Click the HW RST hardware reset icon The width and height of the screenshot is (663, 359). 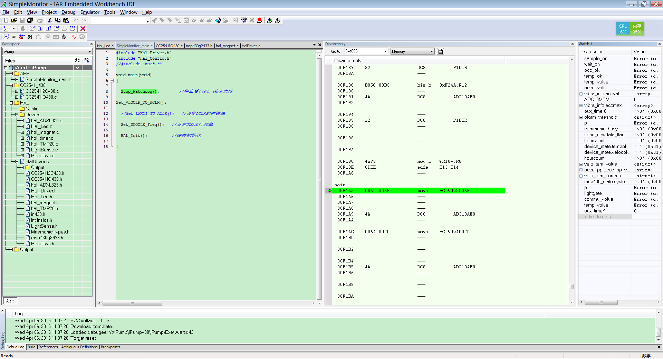point(30,37)
